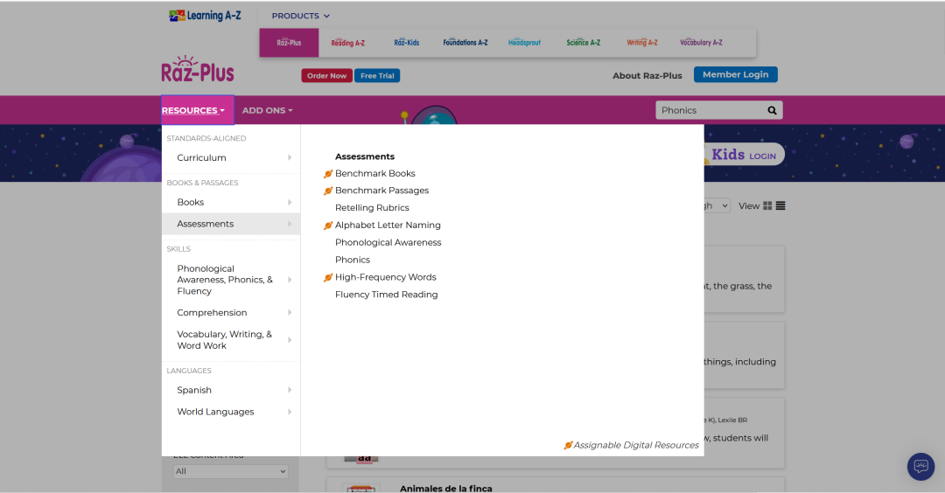
Task: Open Benchmark Books link
Action: coord(374,173)
